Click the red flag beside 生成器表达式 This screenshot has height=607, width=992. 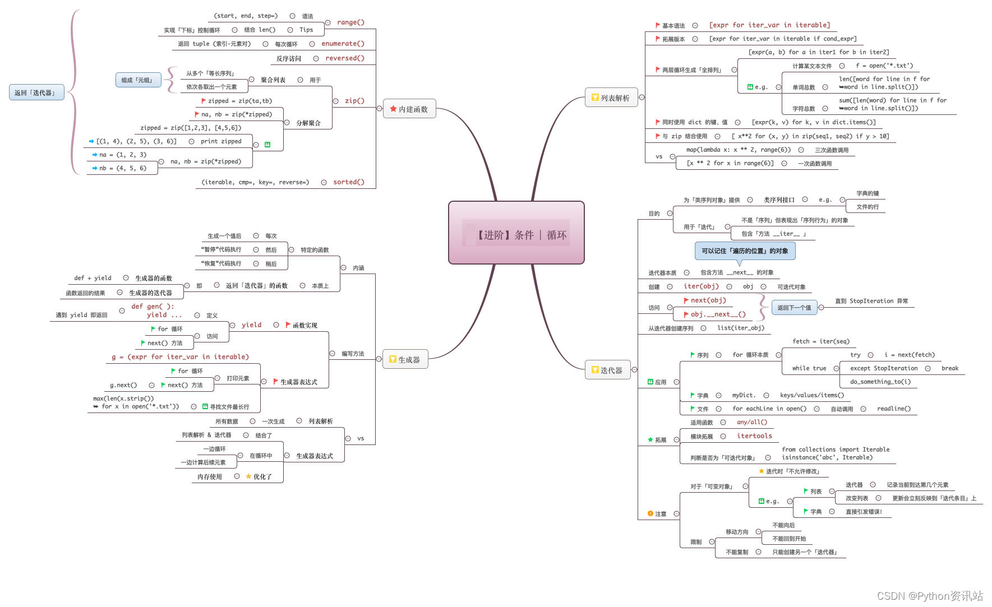click(x=276, y=382)
